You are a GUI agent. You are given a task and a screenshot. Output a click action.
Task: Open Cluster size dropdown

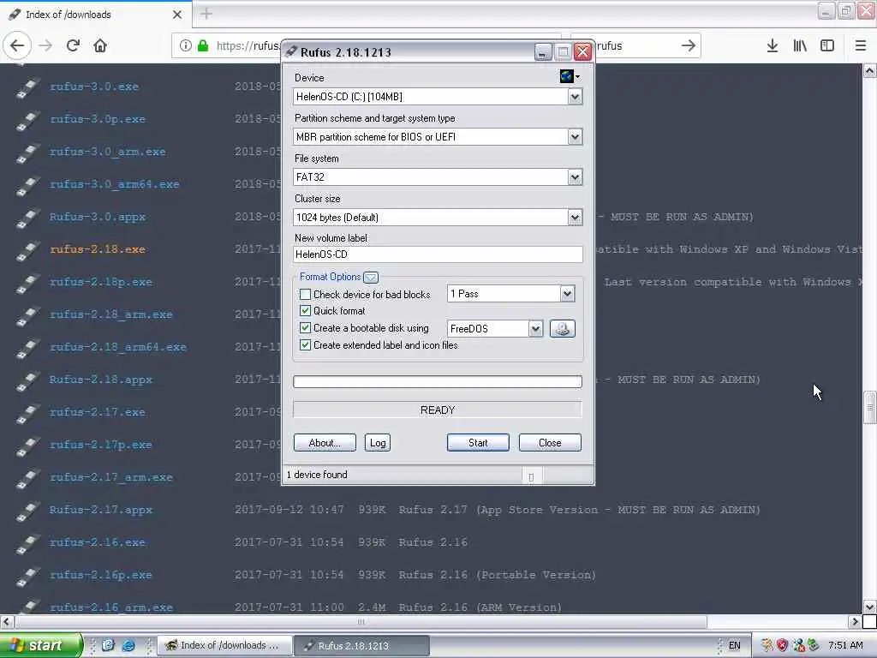click(575, 218)
